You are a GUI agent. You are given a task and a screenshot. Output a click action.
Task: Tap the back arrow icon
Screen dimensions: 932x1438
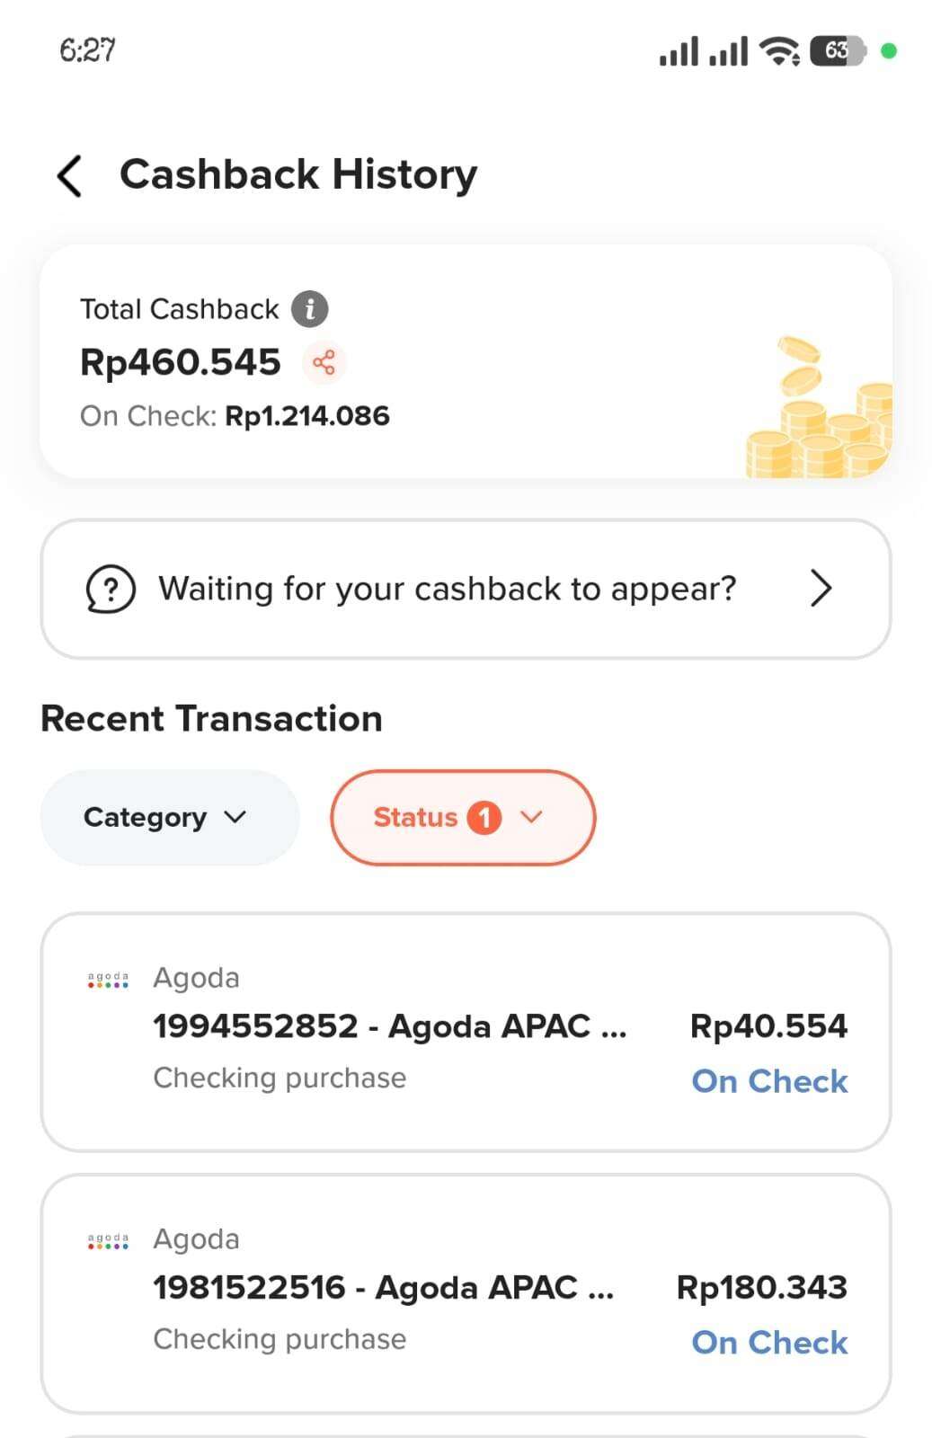[70, 174]
